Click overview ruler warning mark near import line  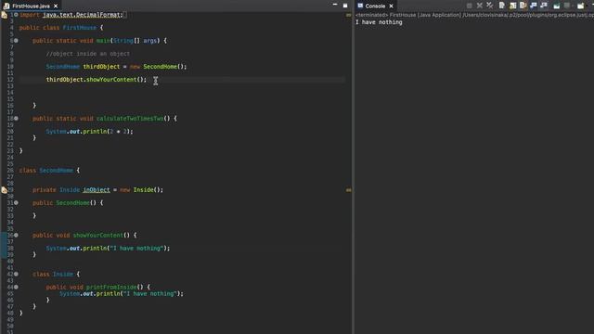pyautogui.click(x=348, y=15)
